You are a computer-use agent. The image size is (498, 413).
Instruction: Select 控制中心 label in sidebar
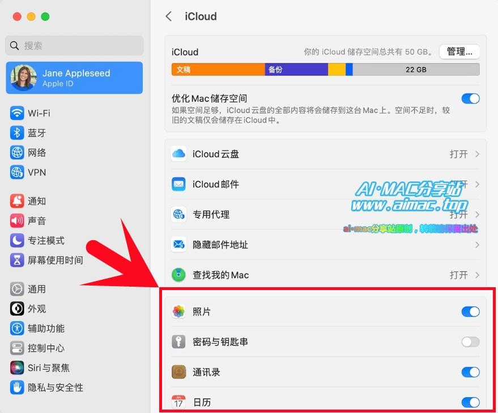point(46,348)
